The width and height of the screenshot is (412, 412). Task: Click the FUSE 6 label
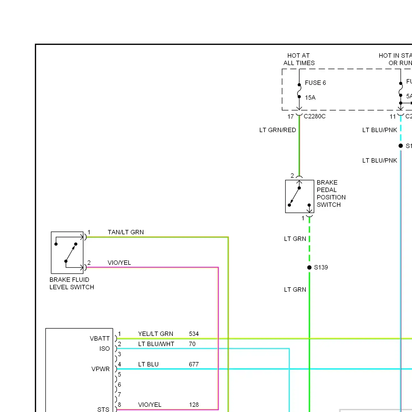(315, 83)
